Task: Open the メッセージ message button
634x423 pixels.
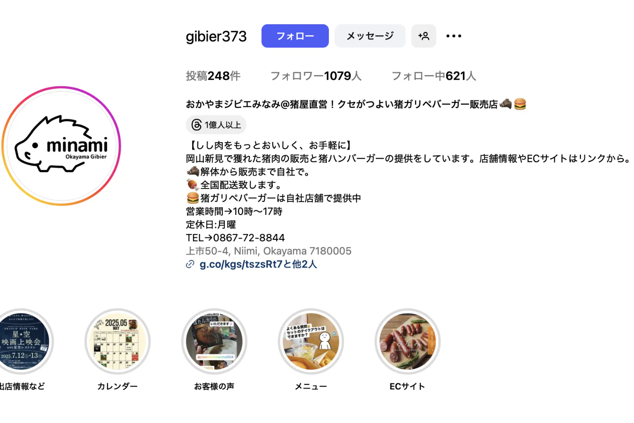Action: 370,36
